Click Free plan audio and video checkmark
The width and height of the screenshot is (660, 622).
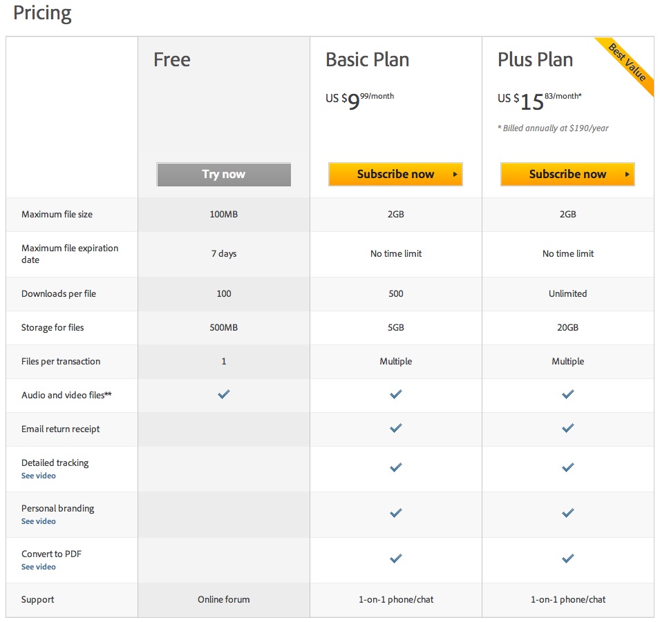click(223, 394)
